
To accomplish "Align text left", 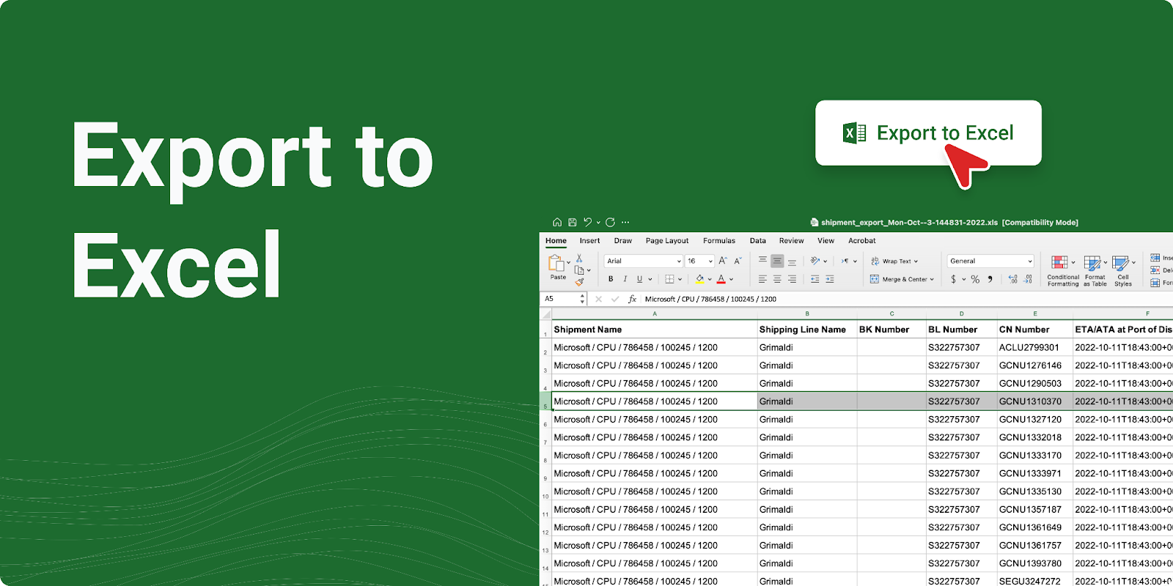I will [x=762, y=279].
